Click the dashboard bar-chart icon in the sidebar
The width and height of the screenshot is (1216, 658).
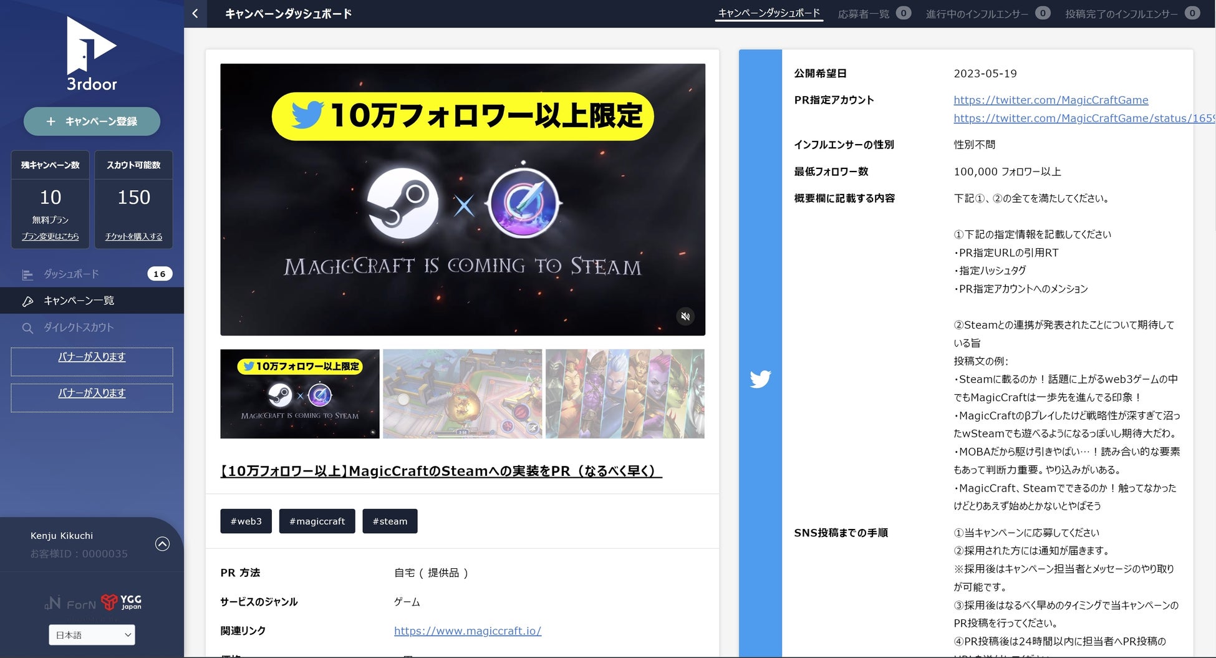(27, 274)
